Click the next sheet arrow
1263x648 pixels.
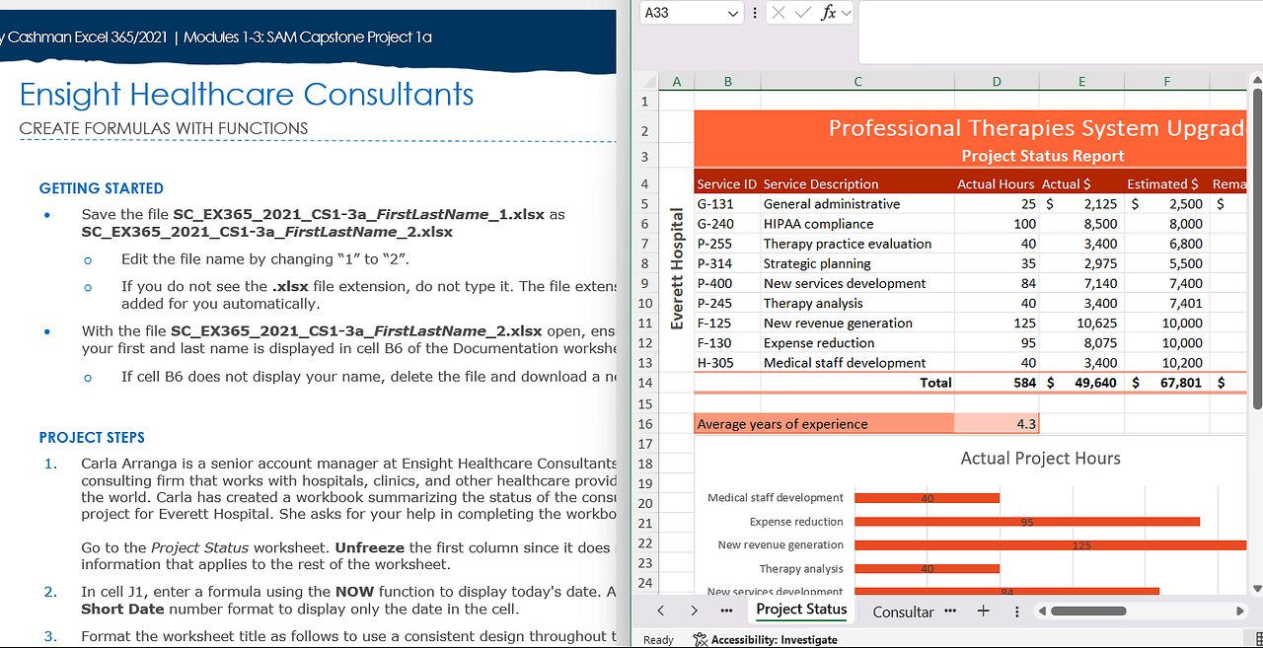694,612
